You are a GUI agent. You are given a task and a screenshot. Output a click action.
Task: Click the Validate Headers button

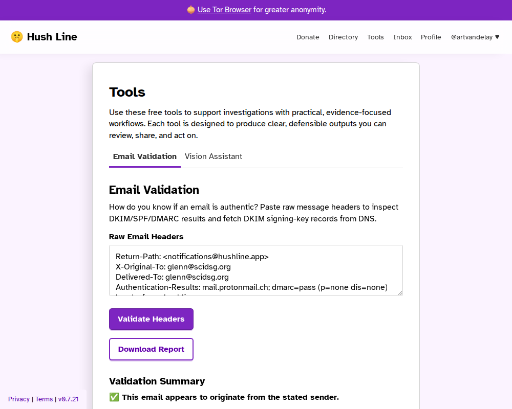pyautogui.click(x=151, y=319)
